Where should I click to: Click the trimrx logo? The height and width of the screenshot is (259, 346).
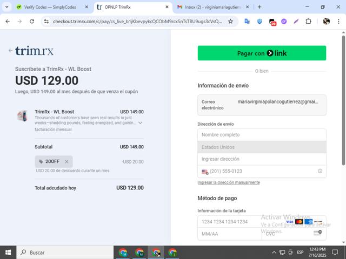tap(35, 51)
